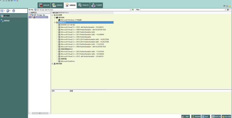Click the left arrow of the horizontal scrollbar
Screen dimensions: 232x118
pyautogui.click(x=30, y=113)
